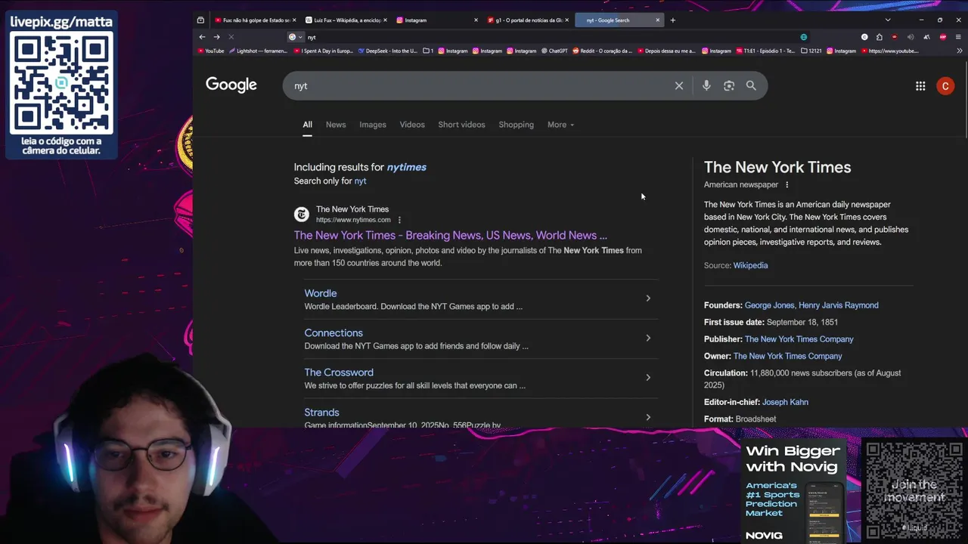Search by image with Google Lens icon
The width and height of the screenshot is (968, 544).
pyautogui.click(x=729, y=85)
